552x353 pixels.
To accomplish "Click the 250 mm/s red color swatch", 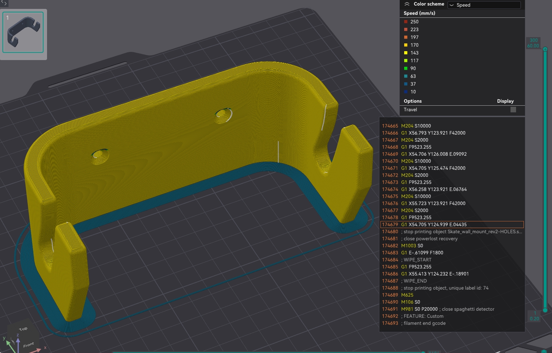I will click(406, 22).
